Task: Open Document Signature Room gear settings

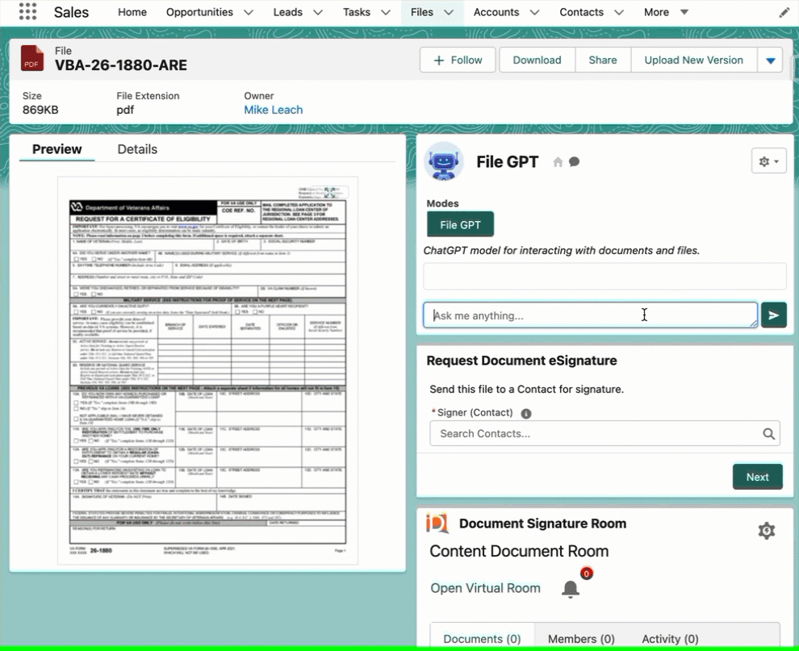Action: (x=767, y=531)
